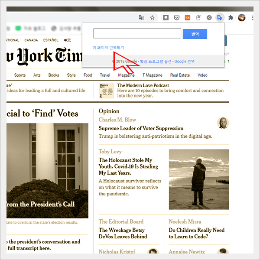260x260 pixels.
Task: Open Google 번역 link in popup
Action: click(185, 62)
